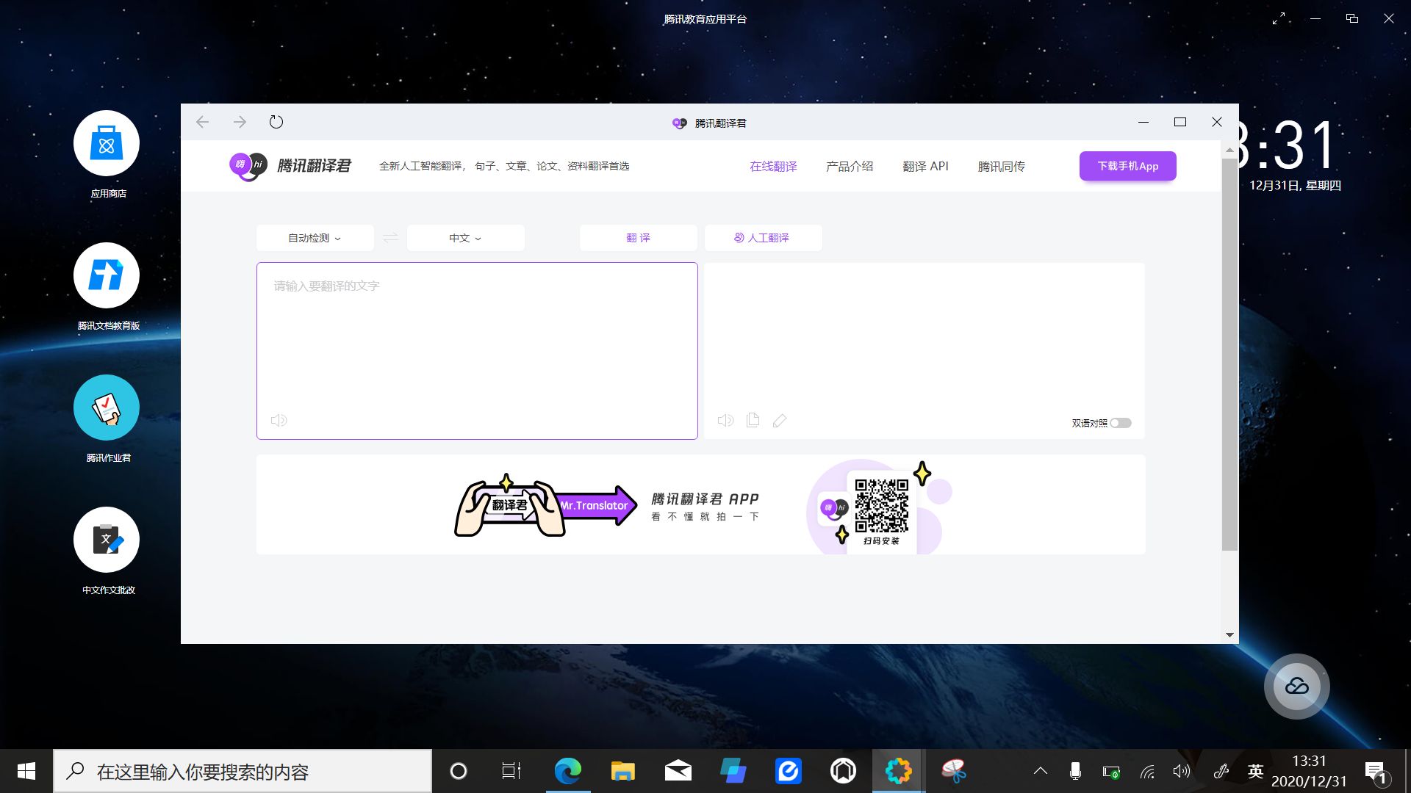Image resolution: width=1411 pixels, height=793 pixels.
Task: Click the Windows search box
Action: point(243,771)
